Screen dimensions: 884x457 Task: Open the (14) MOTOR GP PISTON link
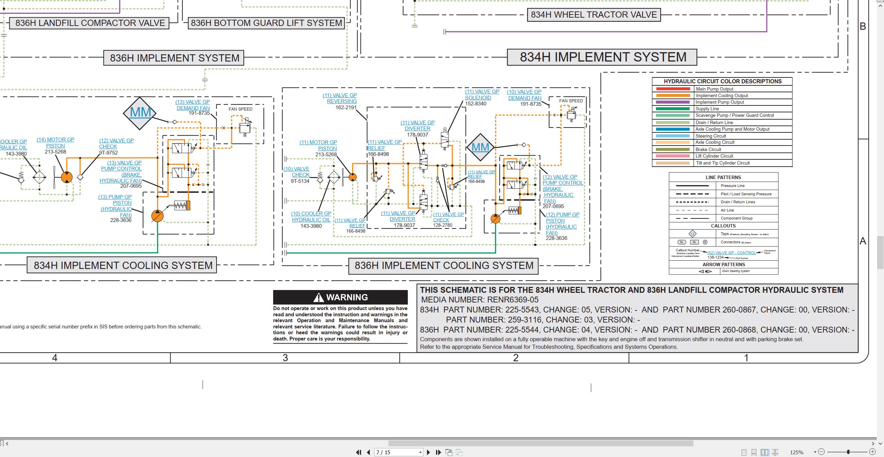click(x=56, y=142)
